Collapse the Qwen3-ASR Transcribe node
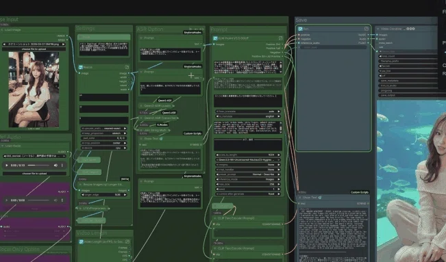Viewport: 446px width, 262px height. click(x=141, y=118)
